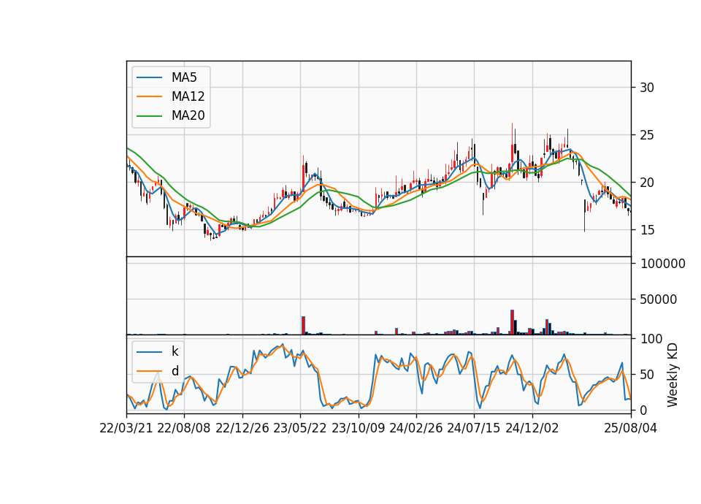Click the KD axis value 100
The width and height of the screenshot is (701, 504).
tap(651, 338)
